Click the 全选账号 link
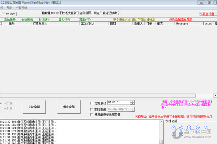This screenshot has width=217, height=144. pyautogui.click(x=27, y=19)
